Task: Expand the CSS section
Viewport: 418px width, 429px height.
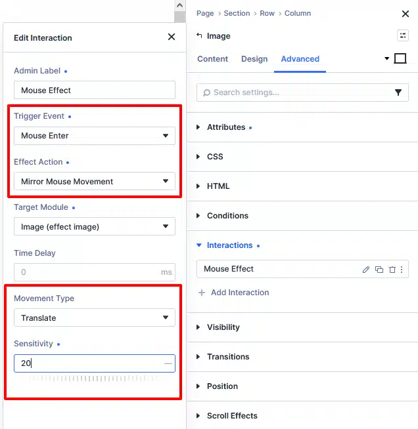Action: (302, 157)
